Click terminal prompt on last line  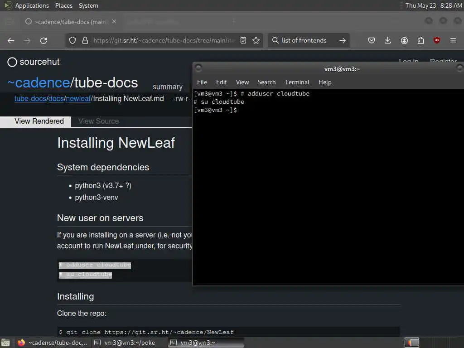(x=215, y=110)
